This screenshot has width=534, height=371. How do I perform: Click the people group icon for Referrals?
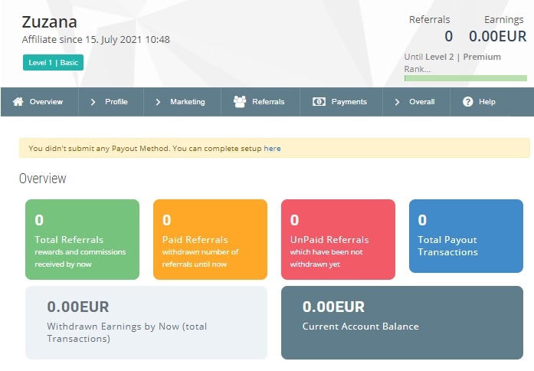click(240, 101)
